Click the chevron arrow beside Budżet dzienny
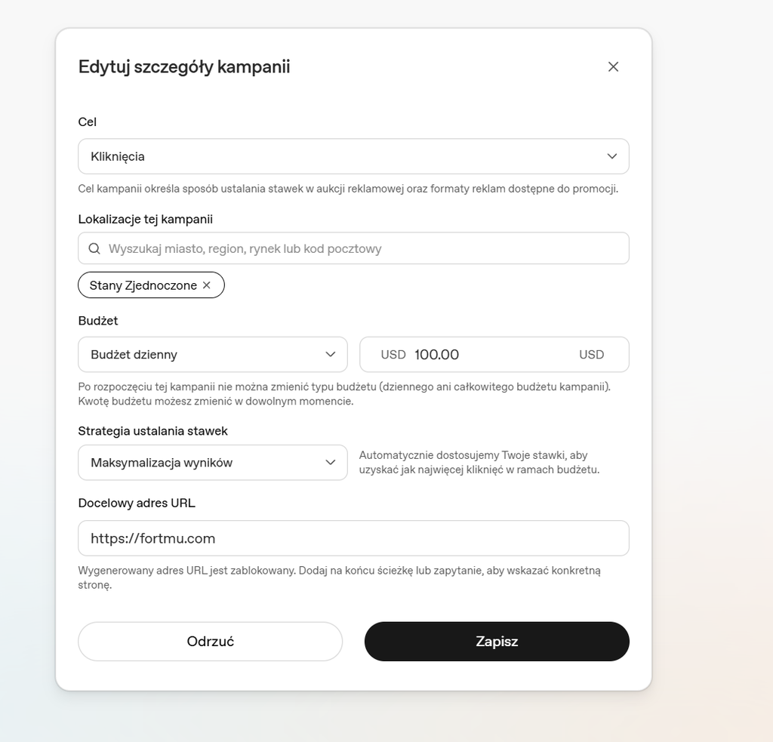Screen dimensions: 773x742 [331, 355]
